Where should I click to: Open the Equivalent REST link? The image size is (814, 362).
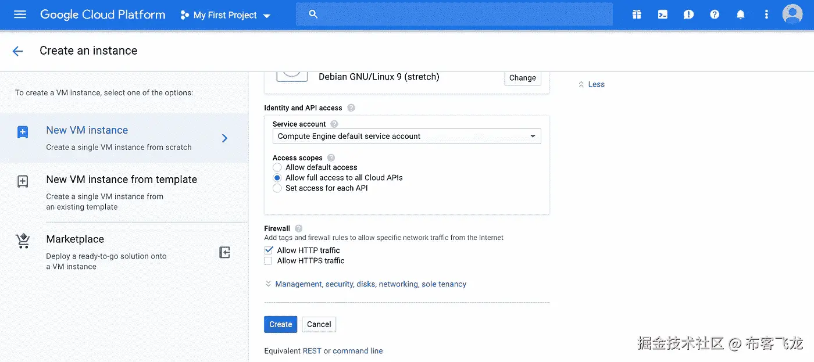tap(312, 351)
